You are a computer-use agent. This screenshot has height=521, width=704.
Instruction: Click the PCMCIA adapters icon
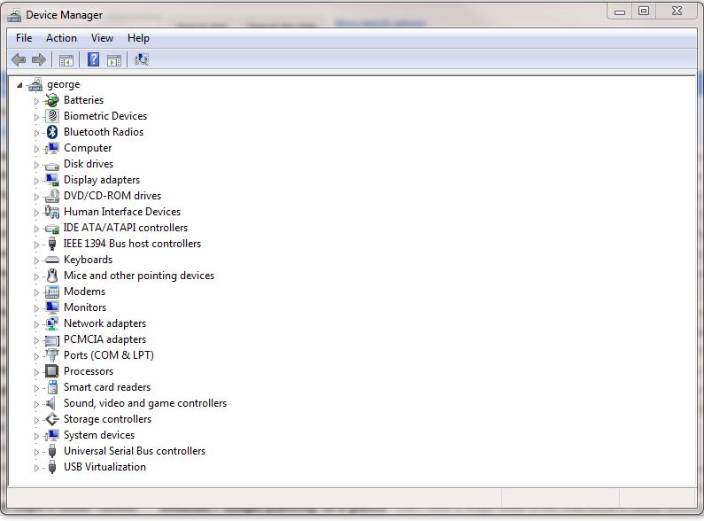(52, 340)
